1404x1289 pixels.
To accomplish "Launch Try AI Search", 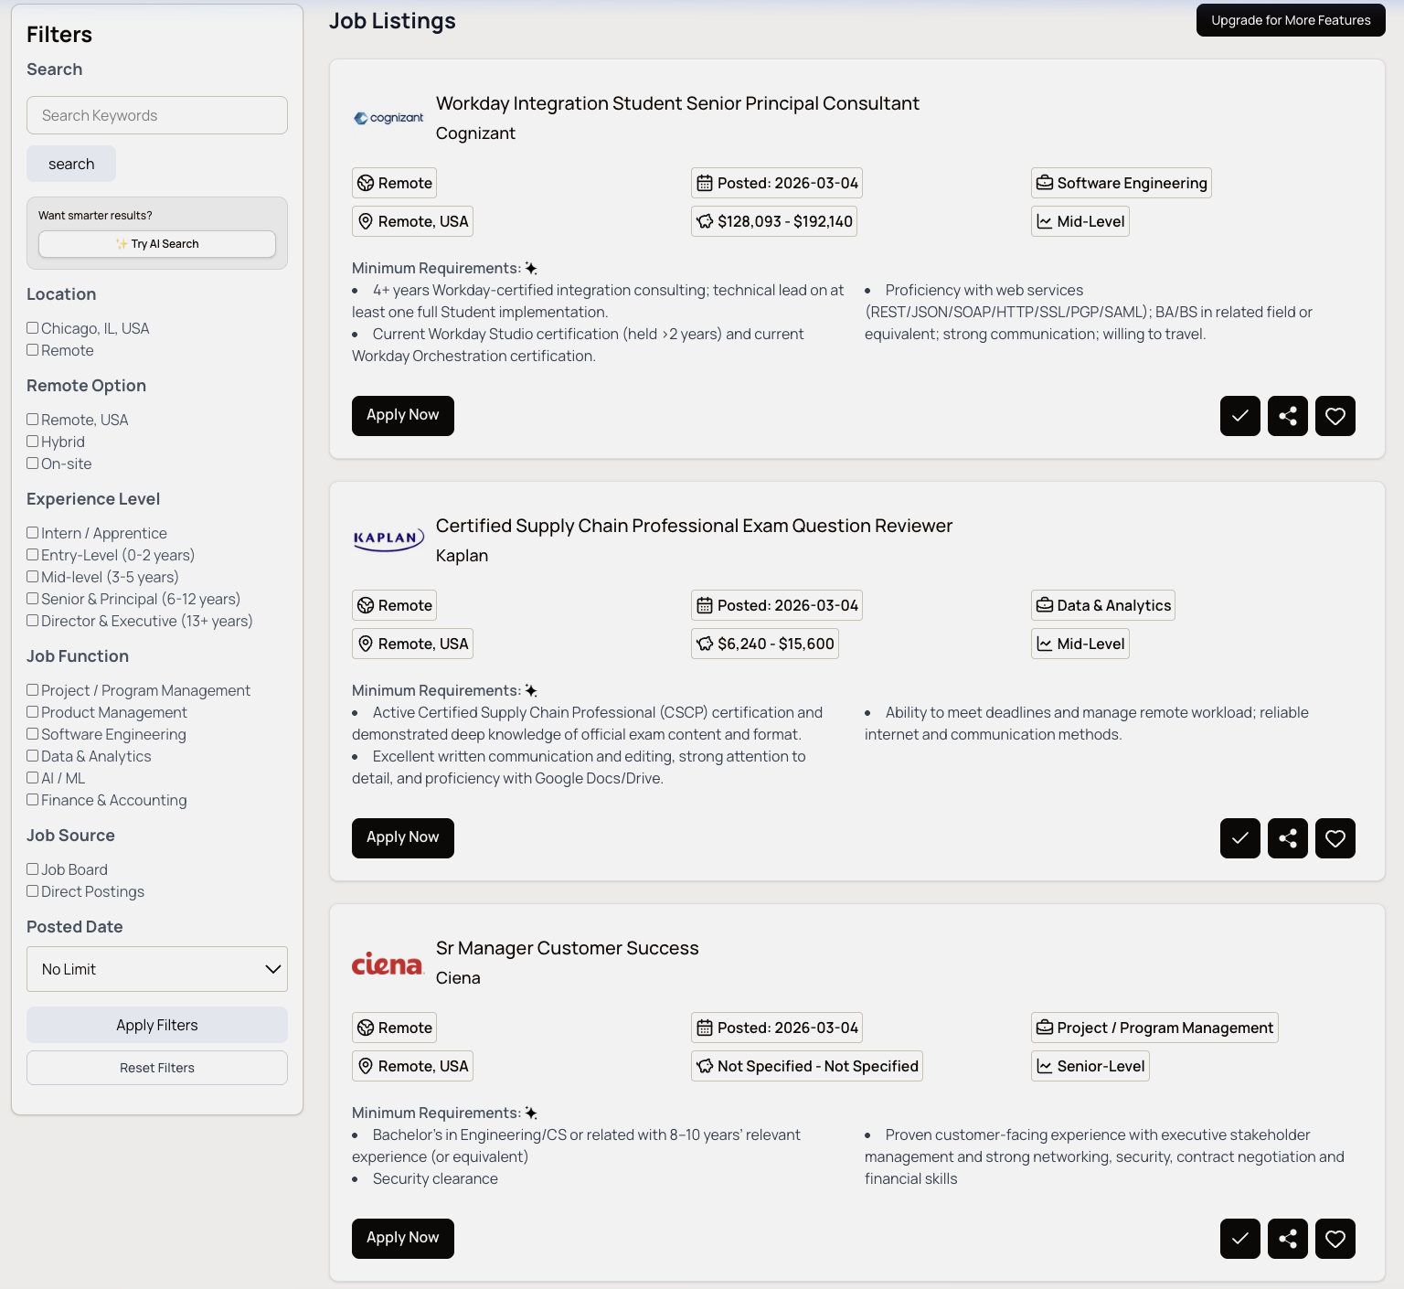I will [156, 243].
